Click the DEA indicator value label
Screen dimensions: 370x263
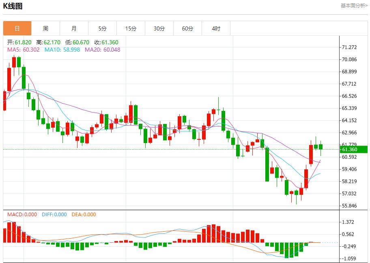pyautogui.click(x=83, y=214)
